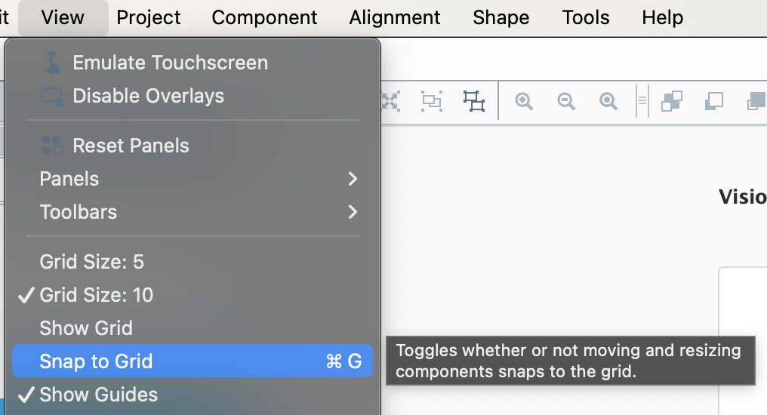Click the zoom in magnifier icon

[524, 101]
